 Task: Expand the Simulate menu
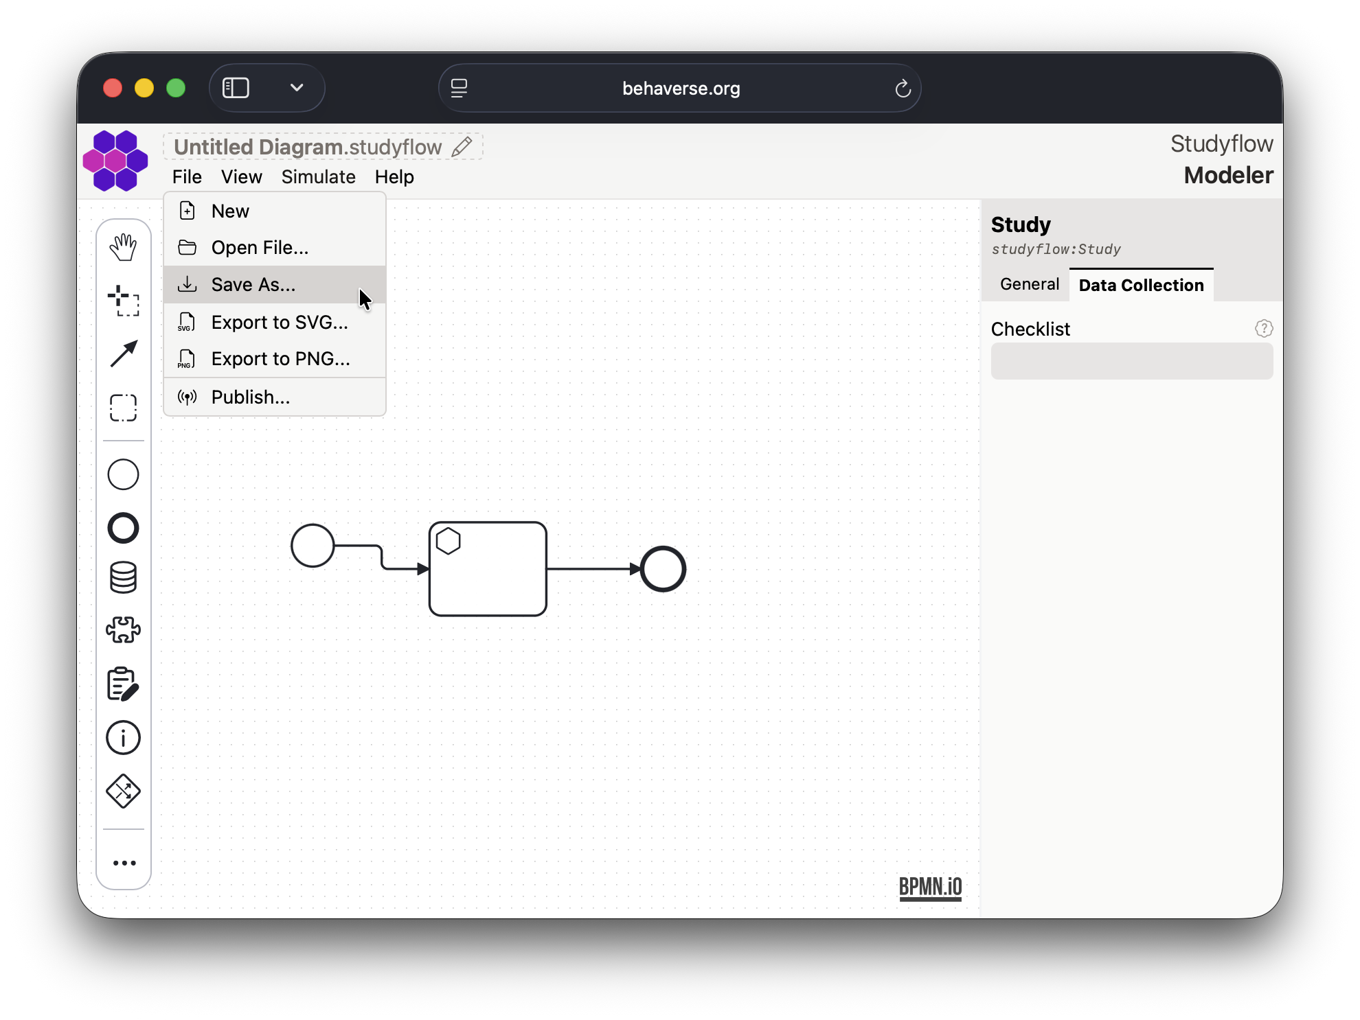(318, 177)
